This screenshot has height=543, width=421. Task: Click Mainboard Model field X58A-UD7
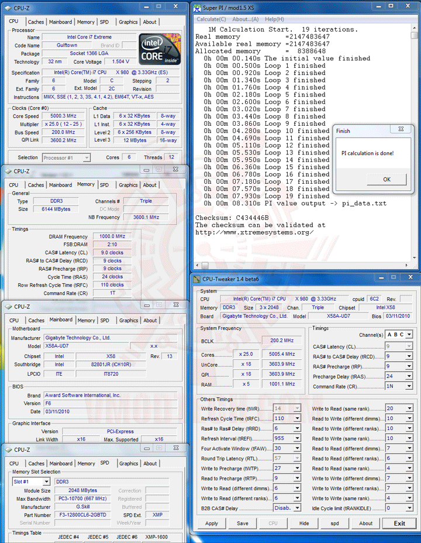[x=87, y=346]
